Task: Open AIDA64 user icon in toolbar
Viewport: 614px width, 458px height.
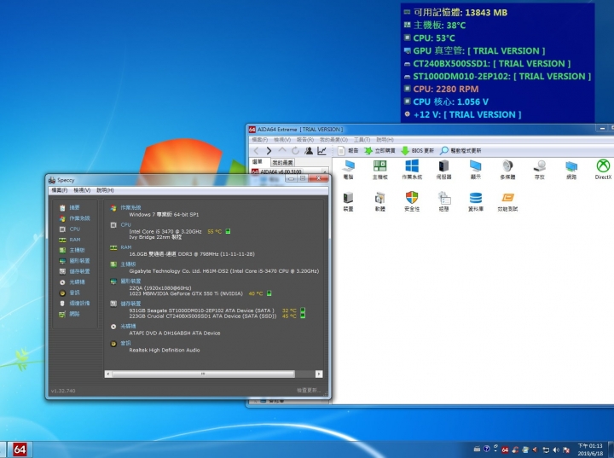Action: tap(309, 150)
